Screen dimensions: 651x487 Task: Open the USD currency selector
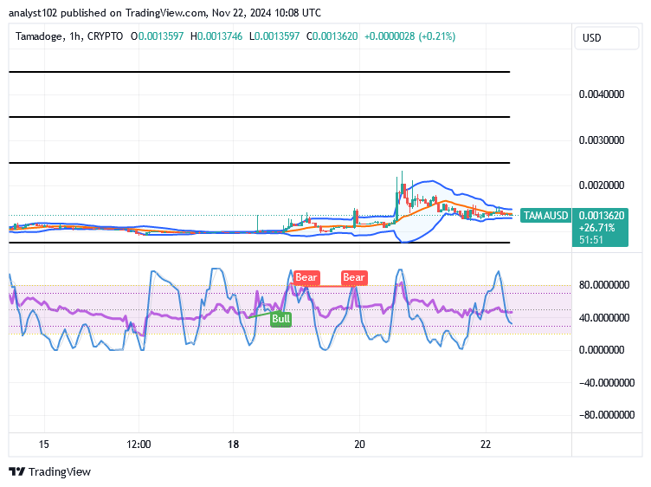(607, 38)
